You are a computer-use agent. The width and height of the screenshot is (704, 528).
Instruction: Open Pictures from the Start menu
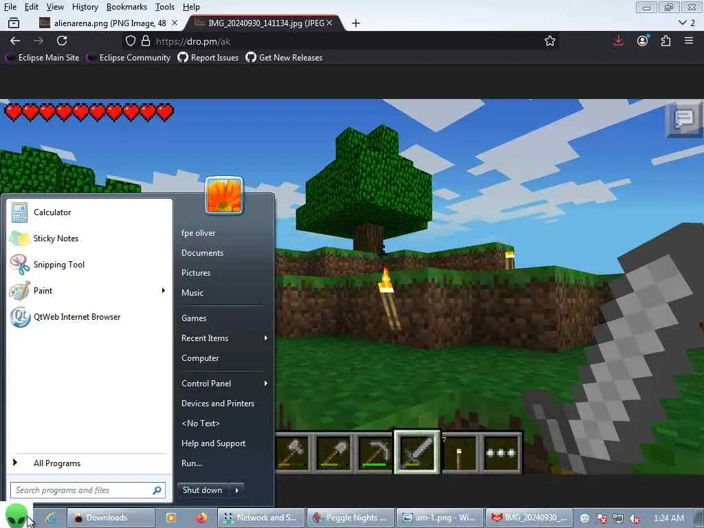tap(196, 272)
